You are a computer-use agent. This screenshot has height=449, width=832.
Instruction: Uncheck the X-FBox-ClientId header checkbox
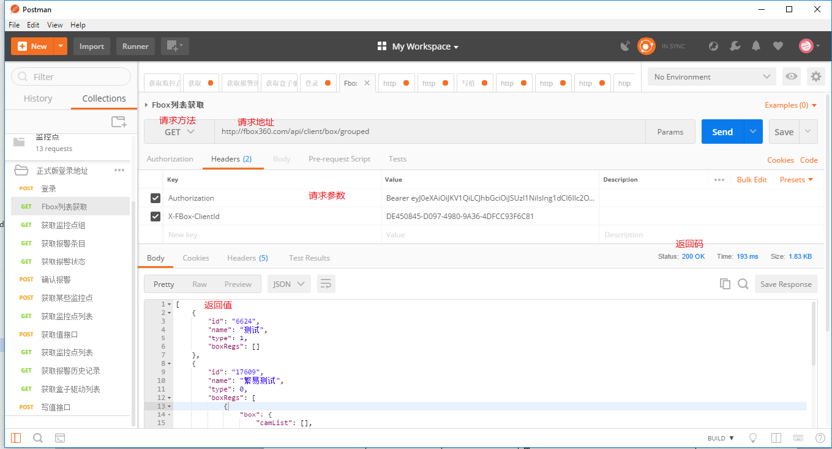point(156,217)
